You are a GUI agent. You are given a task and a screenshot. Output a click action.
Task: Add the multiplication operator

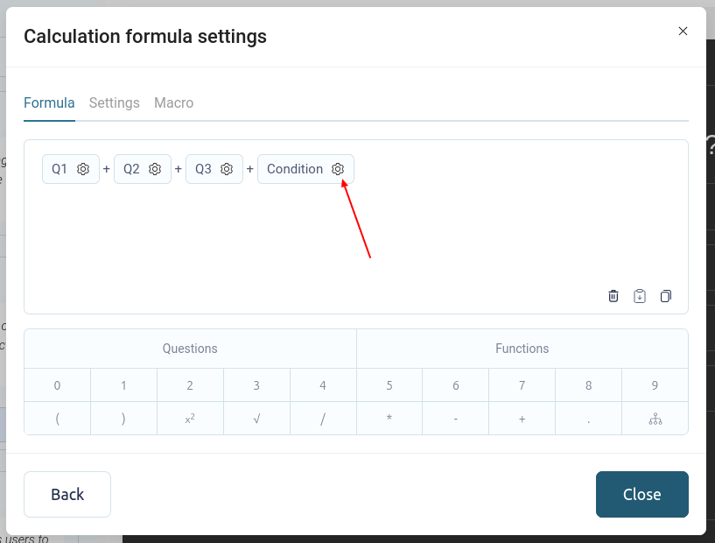[x=389, y=419]
